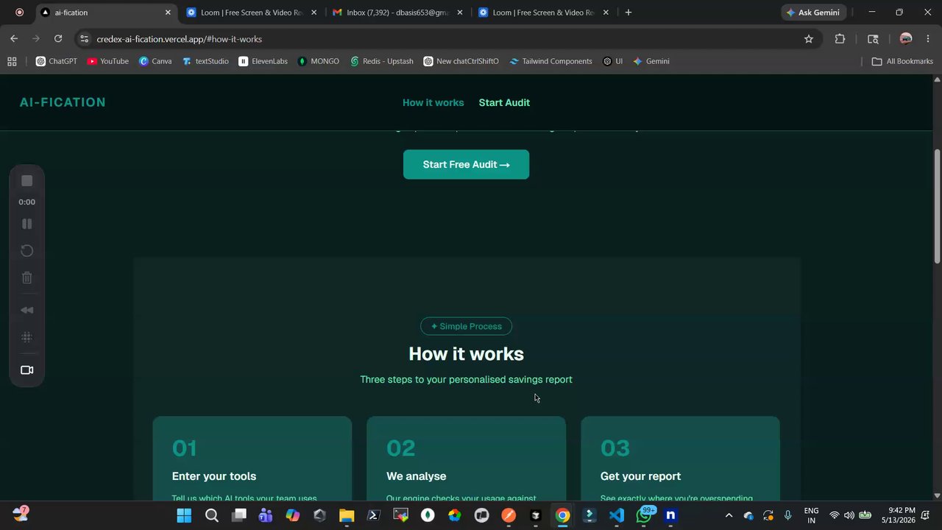Open the Tailwind Components bookmark
This screenshot has width=942, height=530.
(550, 61)
